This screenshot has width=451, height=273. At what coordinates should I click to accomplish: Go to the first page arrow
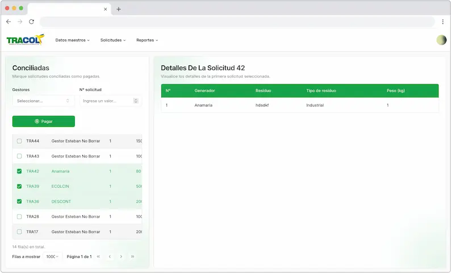pos(98,257)
